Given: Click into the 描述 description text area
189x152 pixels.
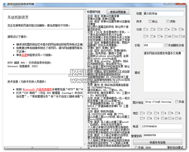Looking at the screenshot, I should click(x=164, y=72).
